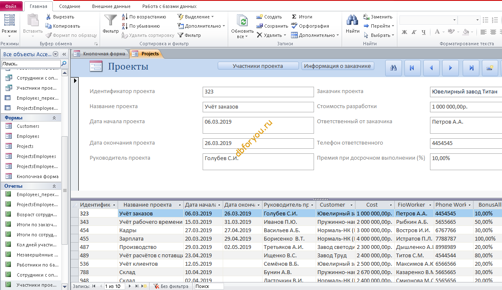This screenshot has height=290, width=502.
Task: Open the Работа с базами данных tab
Action: [x=170, y=6]
